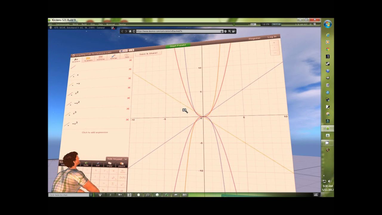Click the chat input field
Viewport: 382px width, 215px height.
point(69,195)
